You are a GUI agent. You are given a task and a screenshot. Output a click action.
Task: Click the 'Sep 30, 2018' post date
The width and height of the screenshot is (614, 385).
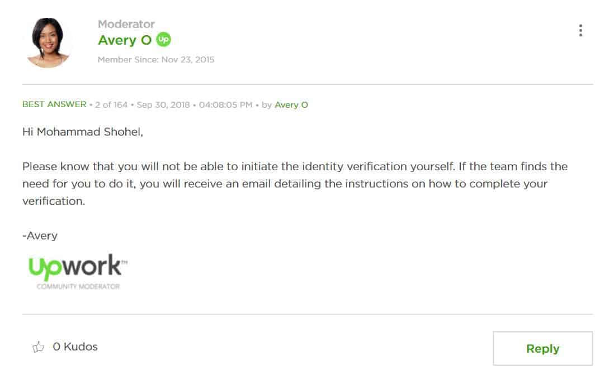[163, 105]
